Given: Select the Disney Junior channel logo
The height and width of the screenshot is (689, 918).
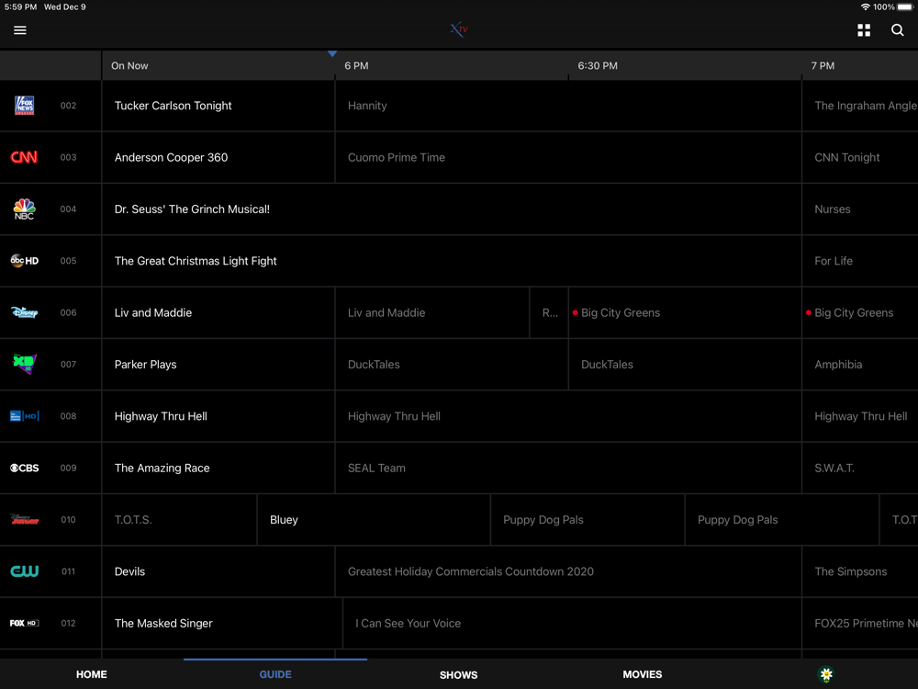Looking at the screenshot, I should tap(25, 519).
